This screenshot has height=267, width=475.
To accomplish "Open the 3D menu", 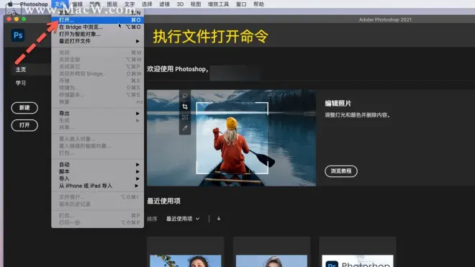I will tap(180, 4).
